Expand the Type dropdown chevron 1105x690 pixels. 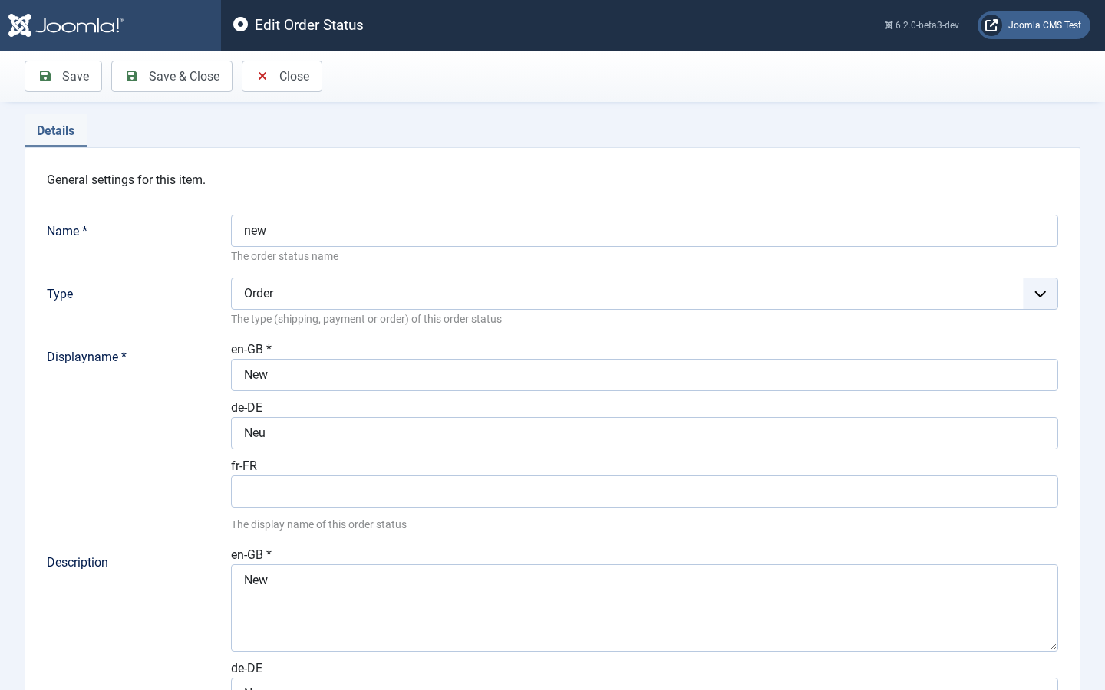[x=1041, y=294]
